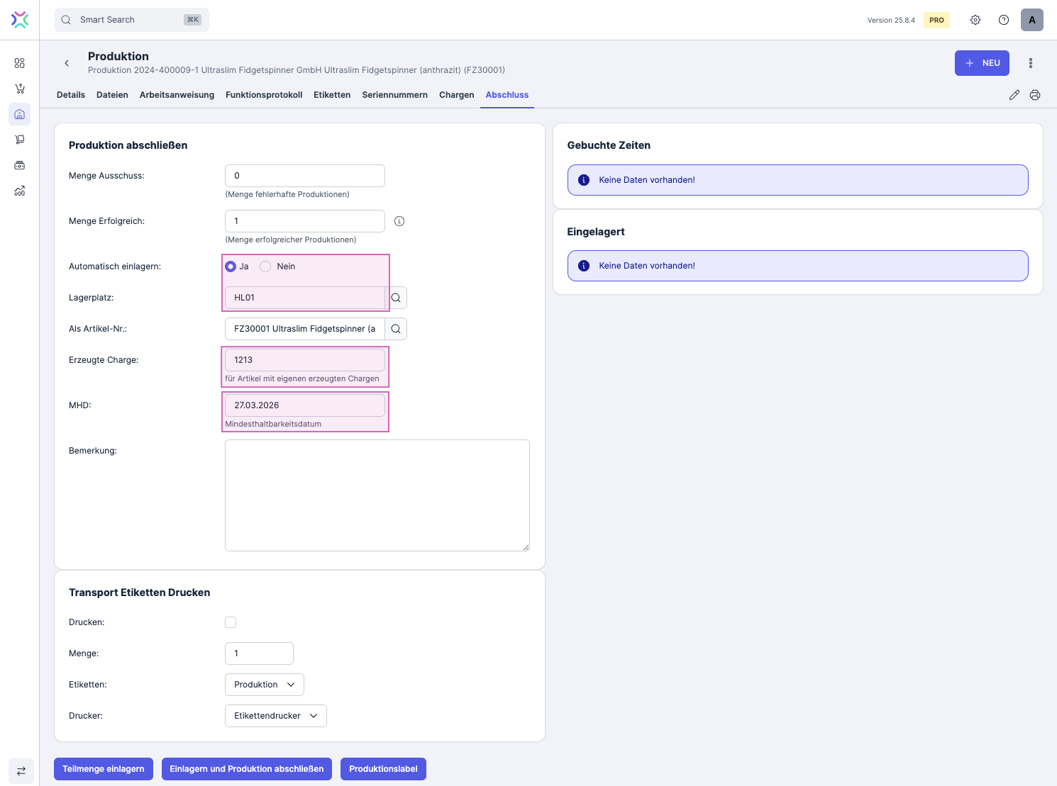Screen dimensions: 1057x786
Task: Open the help question mark icon
Action: tap(1004, 20)
